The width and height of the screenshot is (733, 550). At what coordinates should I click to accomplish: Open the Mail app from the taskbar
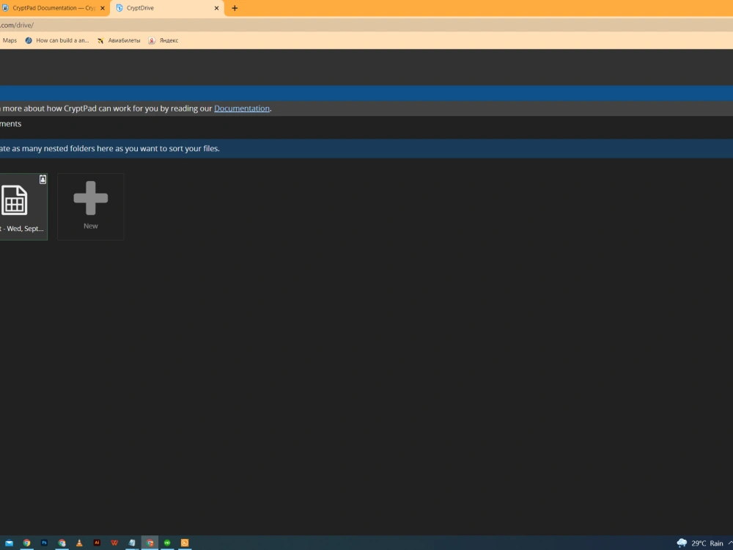tap(9, 543)
